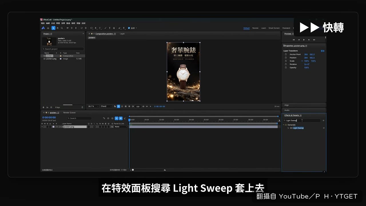Jump to first frame in Preview

[294, 40]
